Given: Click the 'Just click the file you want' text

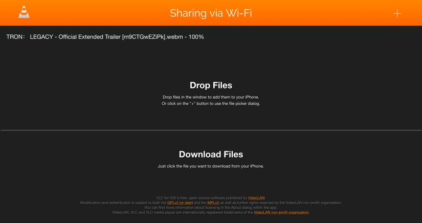Looking at the screenshot, I should tap(211, 166).
